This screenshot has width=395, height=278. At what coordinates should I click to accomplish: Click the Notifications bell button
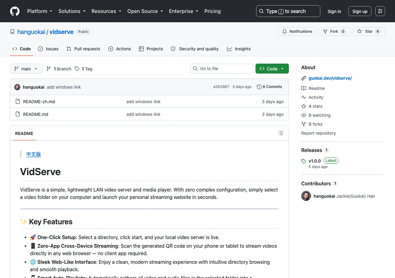tap(297, 32)
